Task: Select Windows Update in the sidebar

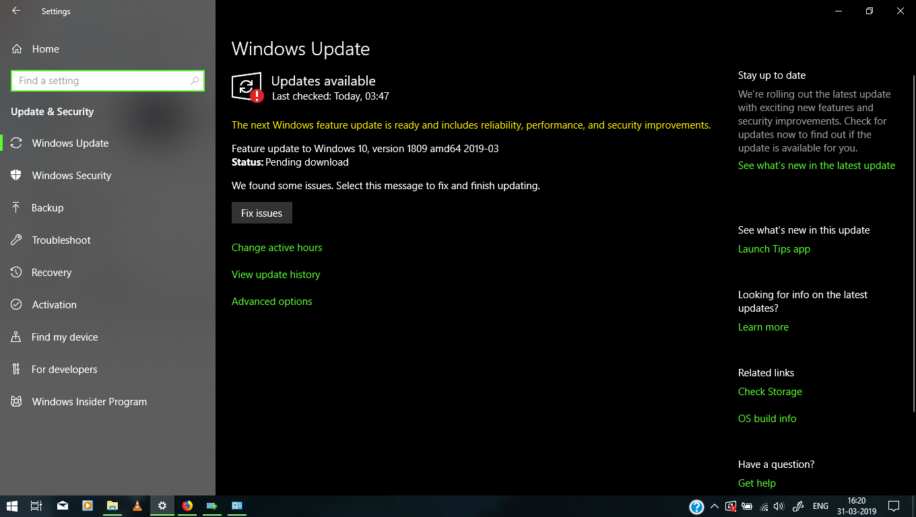Action: (x=108, y=143)
